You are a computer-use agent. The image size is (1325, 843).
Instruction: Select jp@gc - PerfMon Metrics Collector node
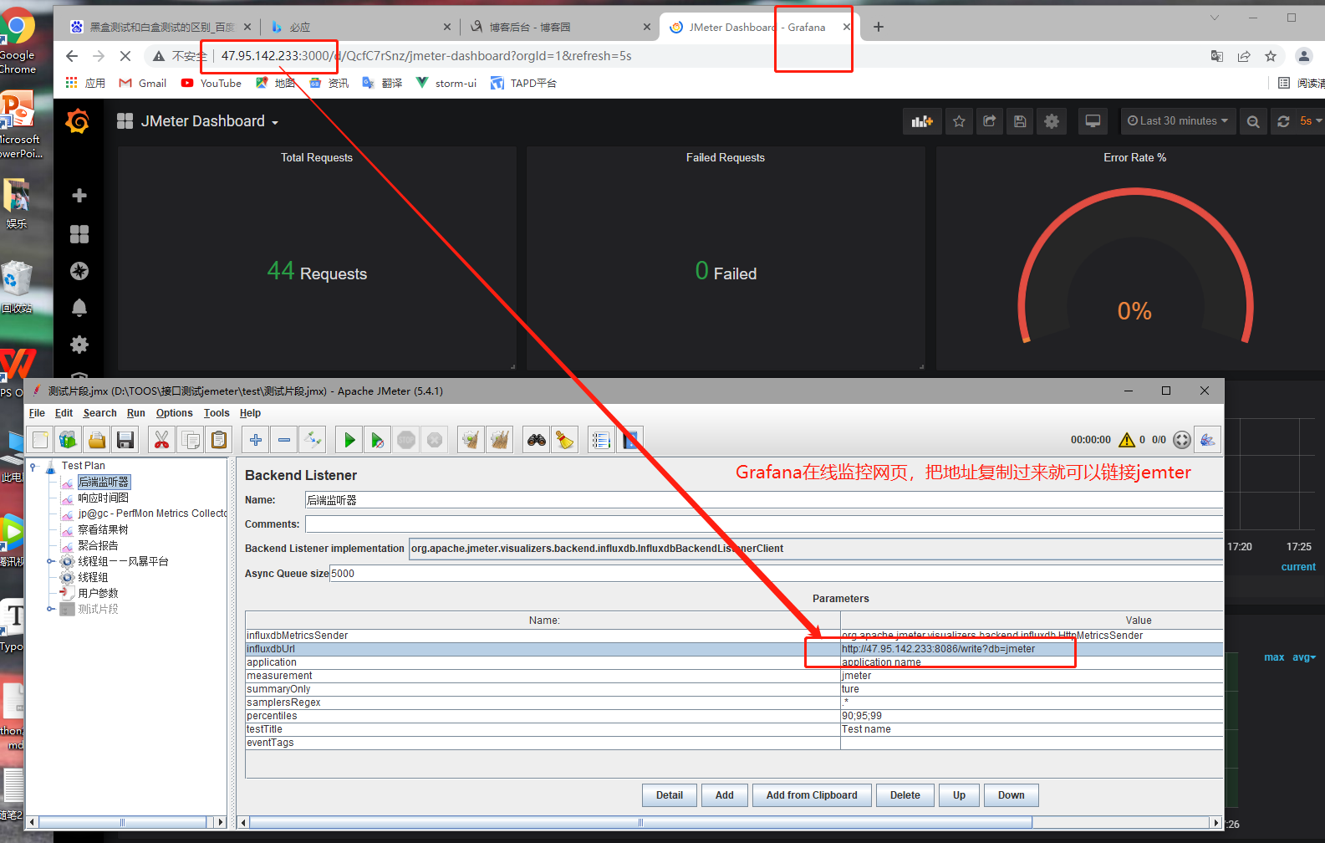152,514
